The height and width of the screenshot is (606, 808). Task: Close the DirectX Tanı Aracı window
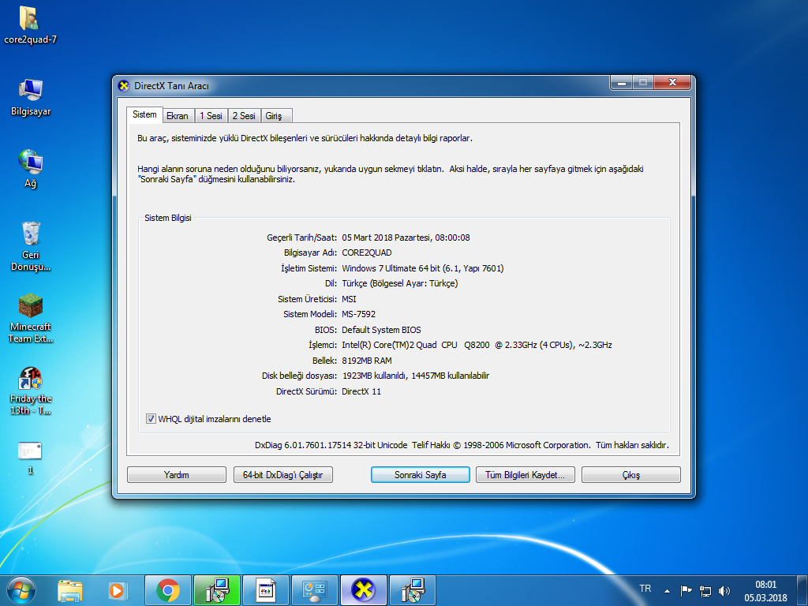pyautogui.click(x=672, y=82)
